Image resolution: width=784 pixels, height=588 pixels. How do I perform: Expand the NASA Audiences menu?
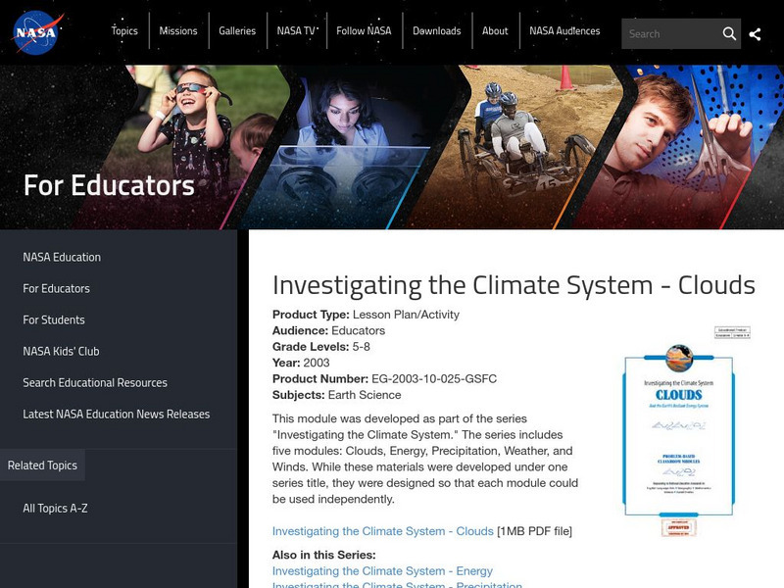point(564,31)
